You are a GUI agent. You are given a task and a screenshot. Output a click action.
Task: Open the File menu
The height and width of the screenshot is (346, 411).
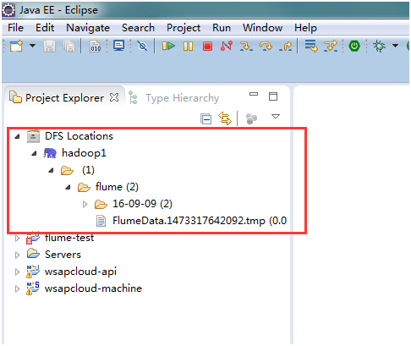coord(15,28)
